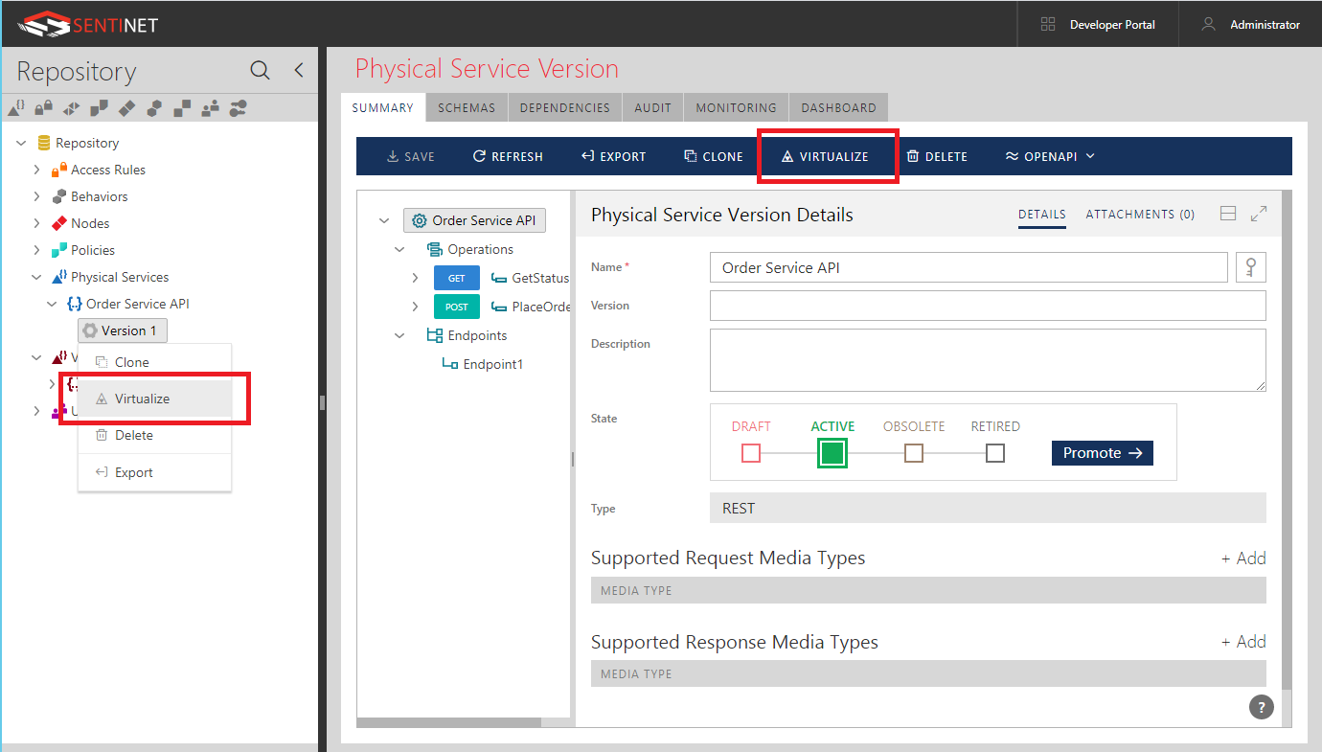Select the OBSOLETE state checkbox

913,452
